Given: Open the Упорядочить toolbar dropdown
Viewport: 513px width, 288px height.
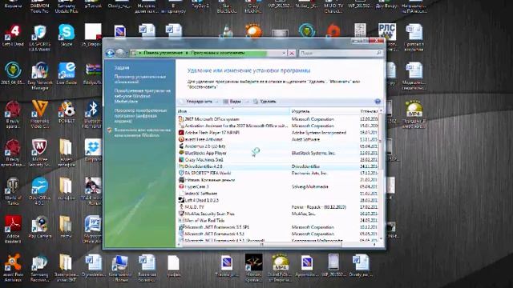Looking at the screenshot, I should 199,102.
